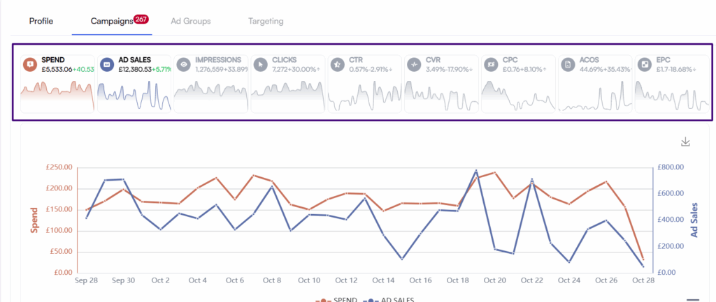Click the SPEND metric dollar icon
The width and height of the screenshot is (716, 302).
coord(30,64)
